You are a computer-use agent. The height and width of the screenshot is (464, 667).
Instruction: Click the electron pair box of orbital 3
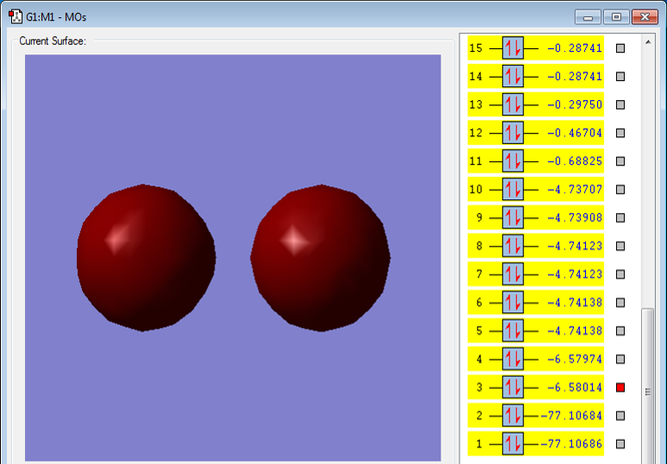[513, 387]
